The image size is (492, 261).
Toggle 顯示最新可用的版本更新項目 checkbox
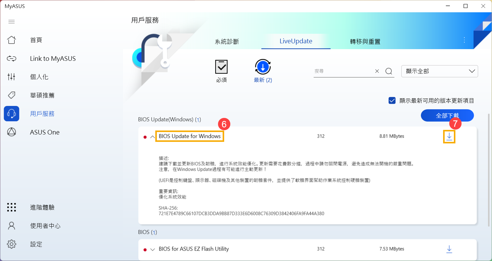392,100
